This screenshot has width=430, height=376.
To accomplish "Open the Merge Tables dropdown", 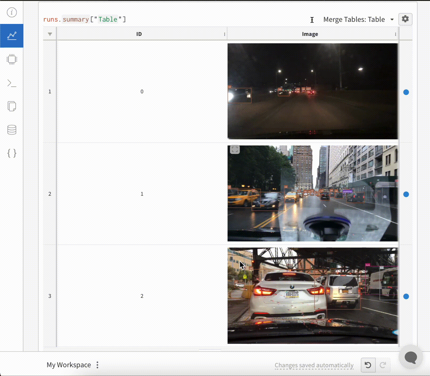I will click(x=358, y=19).
